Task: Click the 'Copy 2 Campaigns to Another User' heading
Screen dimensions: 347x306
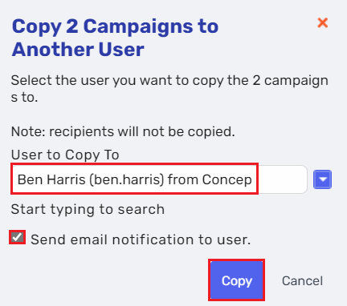Action: pyautogui.click(x=115, y=38)
